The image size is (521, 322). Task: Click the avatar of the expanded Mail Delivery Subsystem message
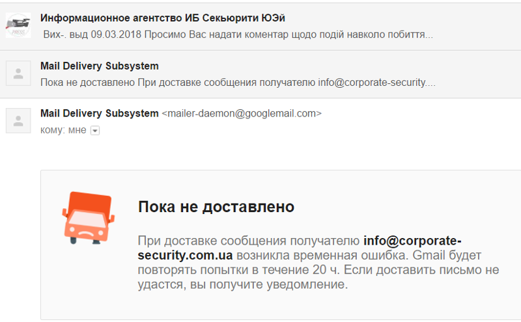pos(18,120)
